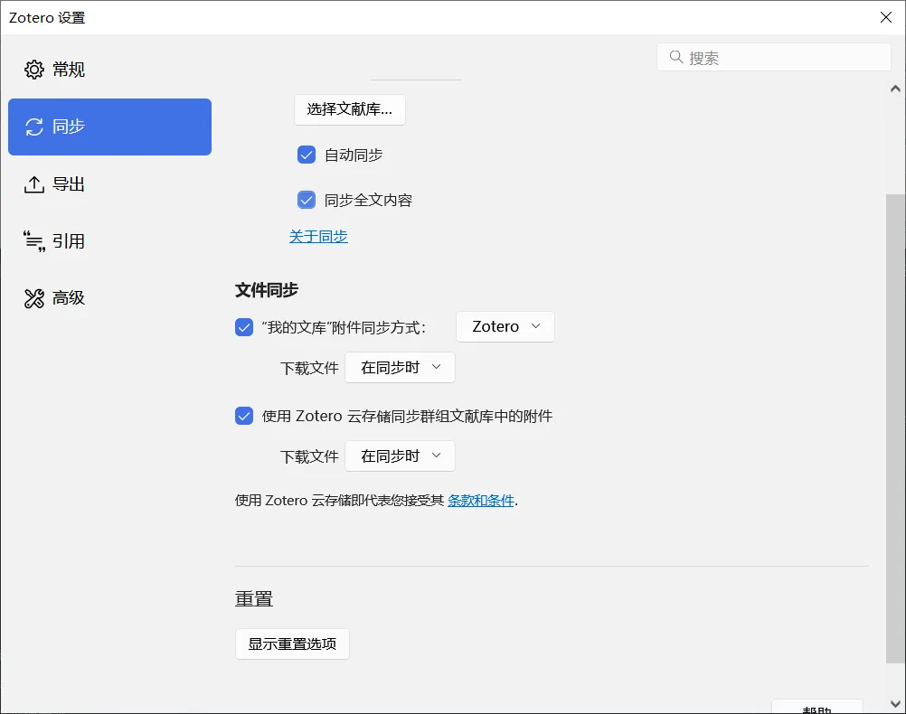Click the export upload icon beside 导出

tap(34, 184)
